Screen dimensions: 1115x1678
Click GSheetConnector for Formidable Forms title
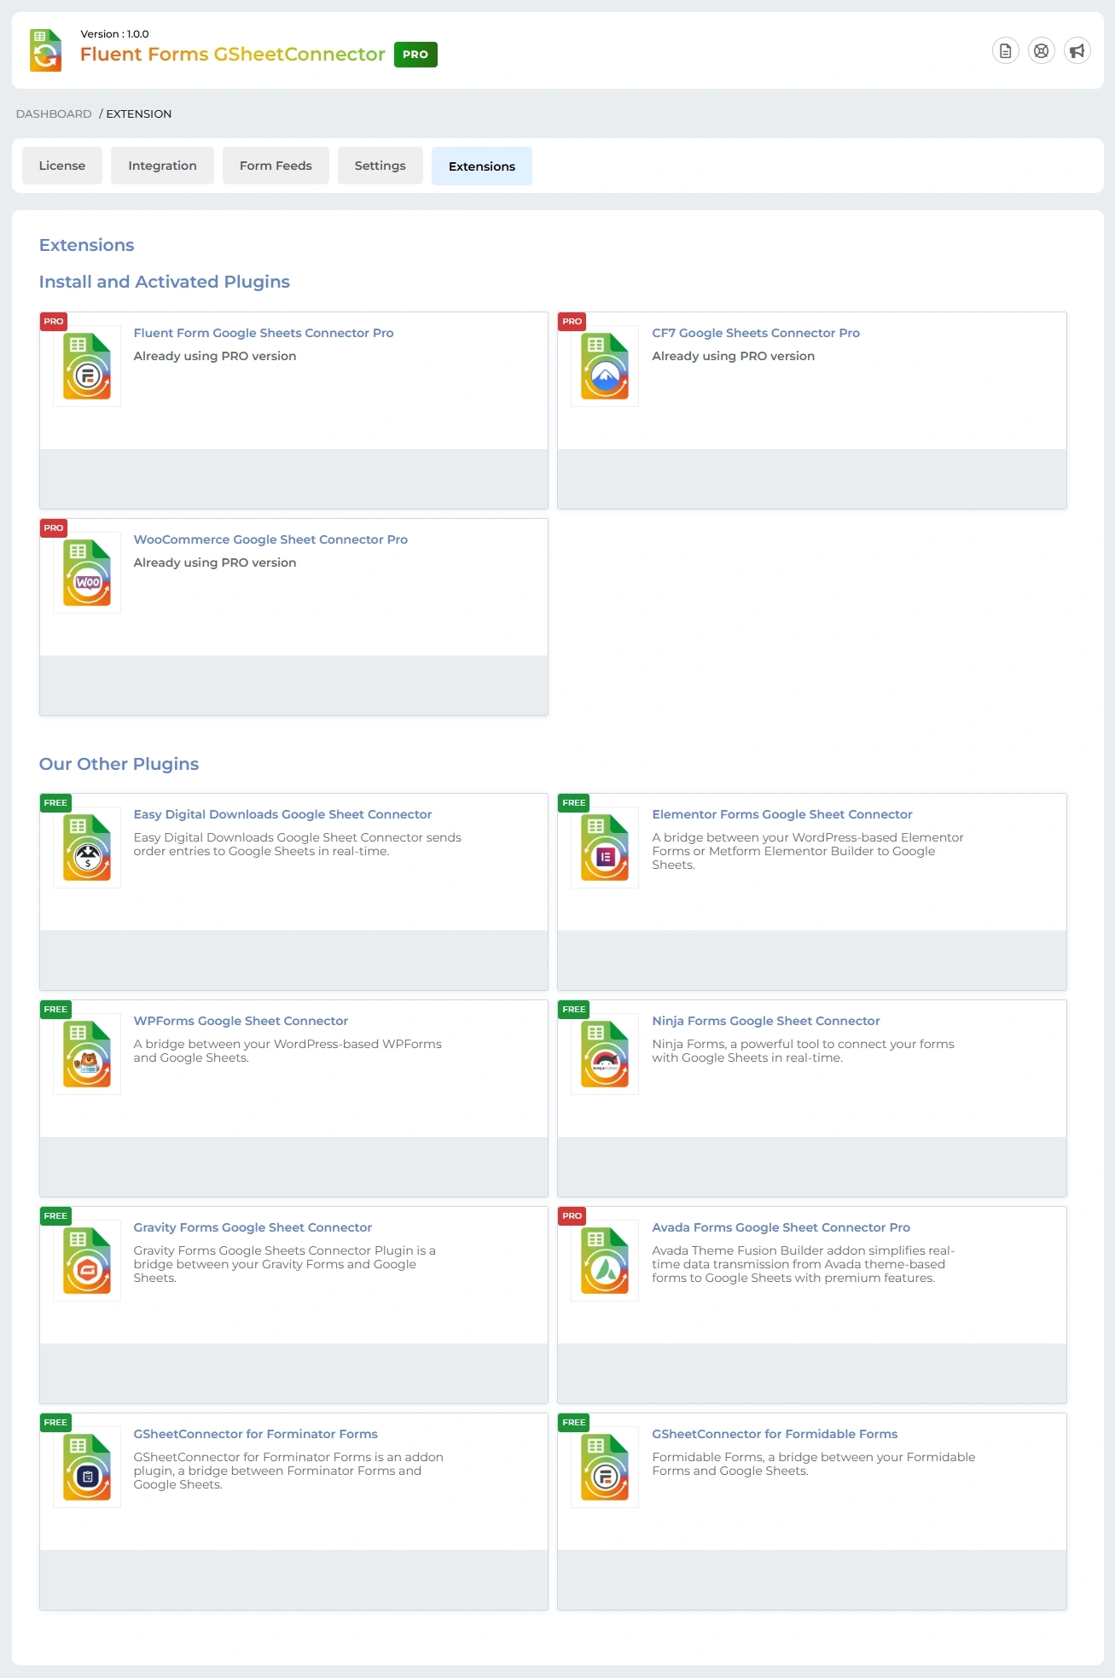[774, 1434]
